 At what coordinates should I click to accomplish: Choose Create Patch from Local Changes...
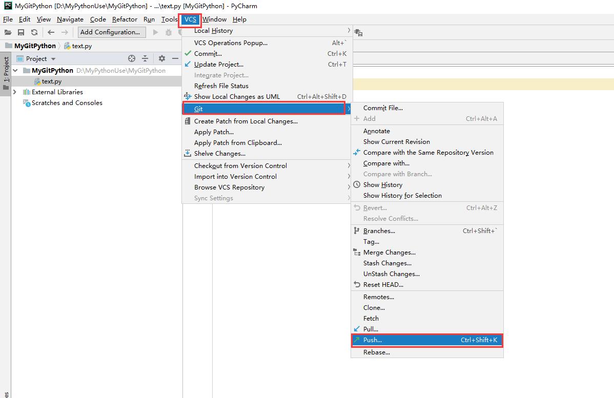(267, 121)
